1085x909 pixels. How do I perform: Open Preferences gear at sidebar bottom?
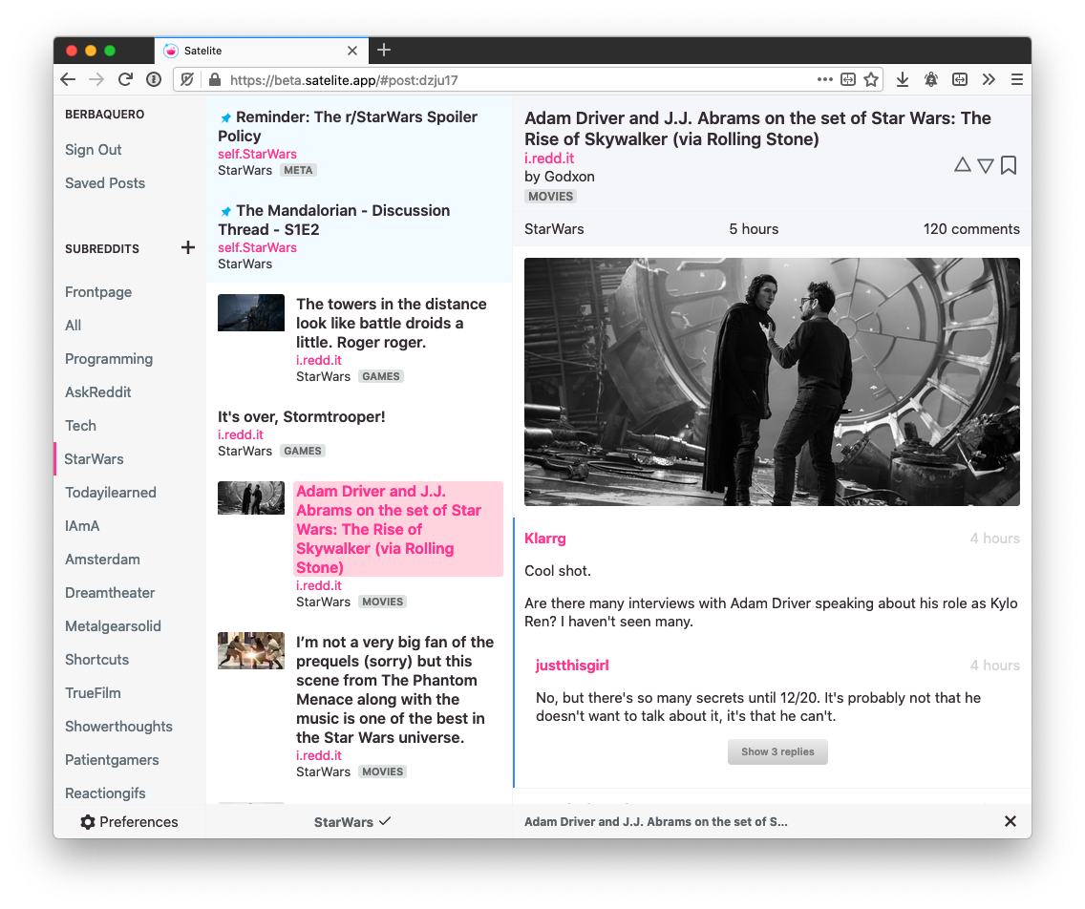pyautogui.click(x=129, y=822)
